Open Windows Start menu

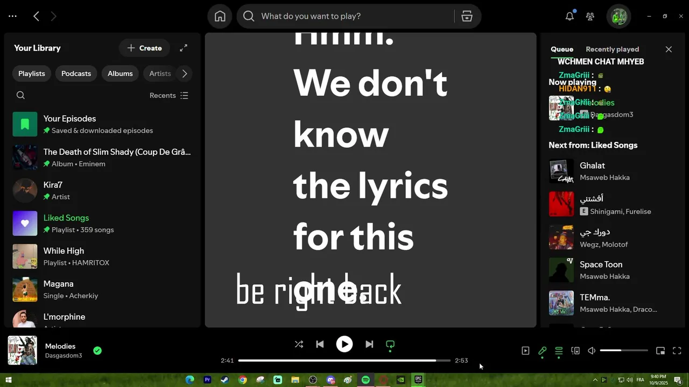(x=9, y=380)
